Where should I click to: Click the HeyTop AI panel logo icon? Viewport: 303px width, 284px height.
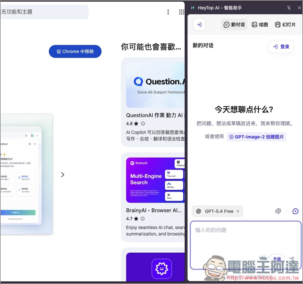pos(193,8)
